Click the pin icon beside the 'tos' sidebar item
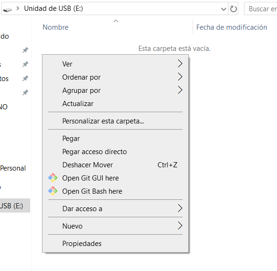277x271 pixels. [25, 78]
